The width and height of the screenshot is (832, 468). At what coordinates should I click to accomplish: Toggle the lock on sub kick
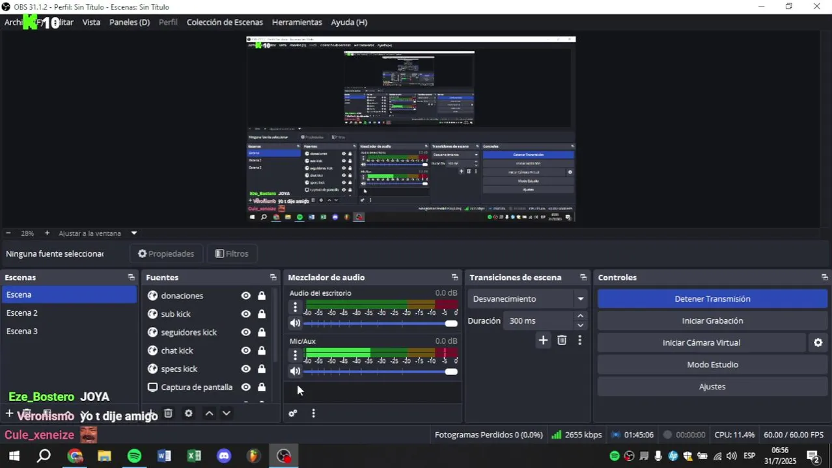coord(262,314)
